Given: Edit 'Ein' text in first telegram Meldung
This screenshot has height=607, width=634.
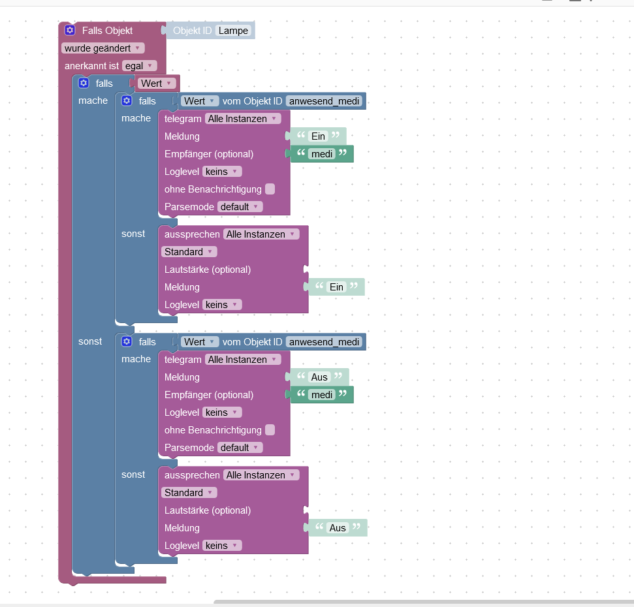Looking at the screenshot, I should [318, 136].
